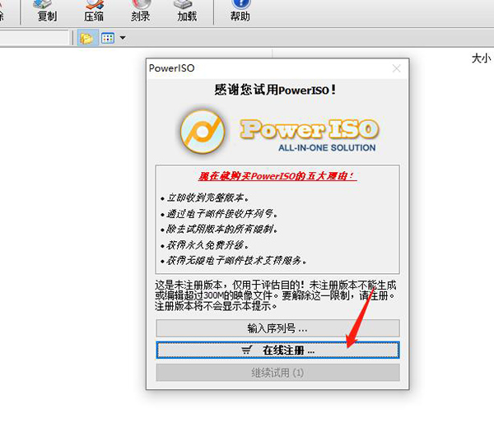Click the heading 感谢您试用PowerISO
The image size is (494, 432).
(275, 90)
